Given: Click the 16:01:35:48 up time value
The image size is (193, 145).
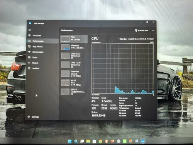Looking at the screenshot, I should (x=98, y=116).
